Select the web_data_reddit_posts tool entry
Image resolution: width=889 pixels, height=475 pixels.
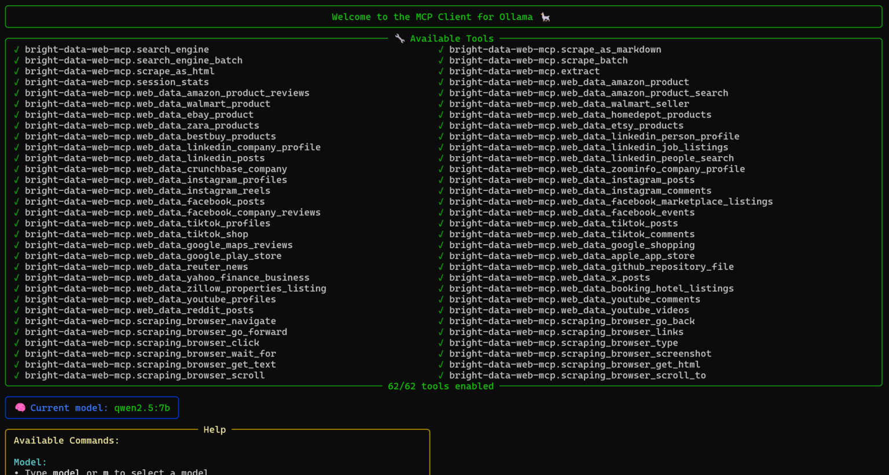point(139,310)
